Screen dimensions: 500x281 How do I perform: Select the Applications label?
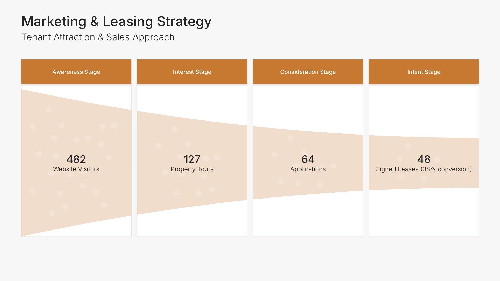coord(308,169)
